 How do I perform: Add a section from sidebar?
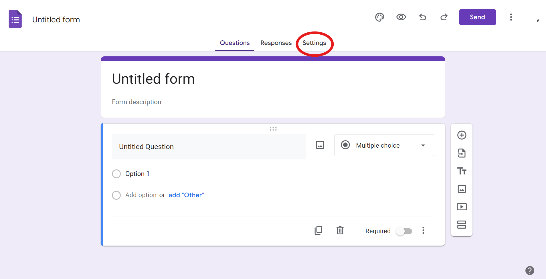click(x=462, y=225)
